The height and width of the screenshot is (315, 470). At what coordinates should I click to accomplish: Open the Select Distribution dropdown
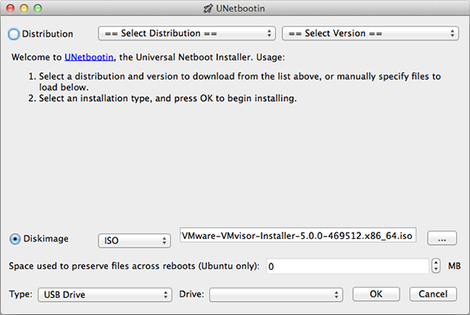pyautogui.click(x=186, y=33)
